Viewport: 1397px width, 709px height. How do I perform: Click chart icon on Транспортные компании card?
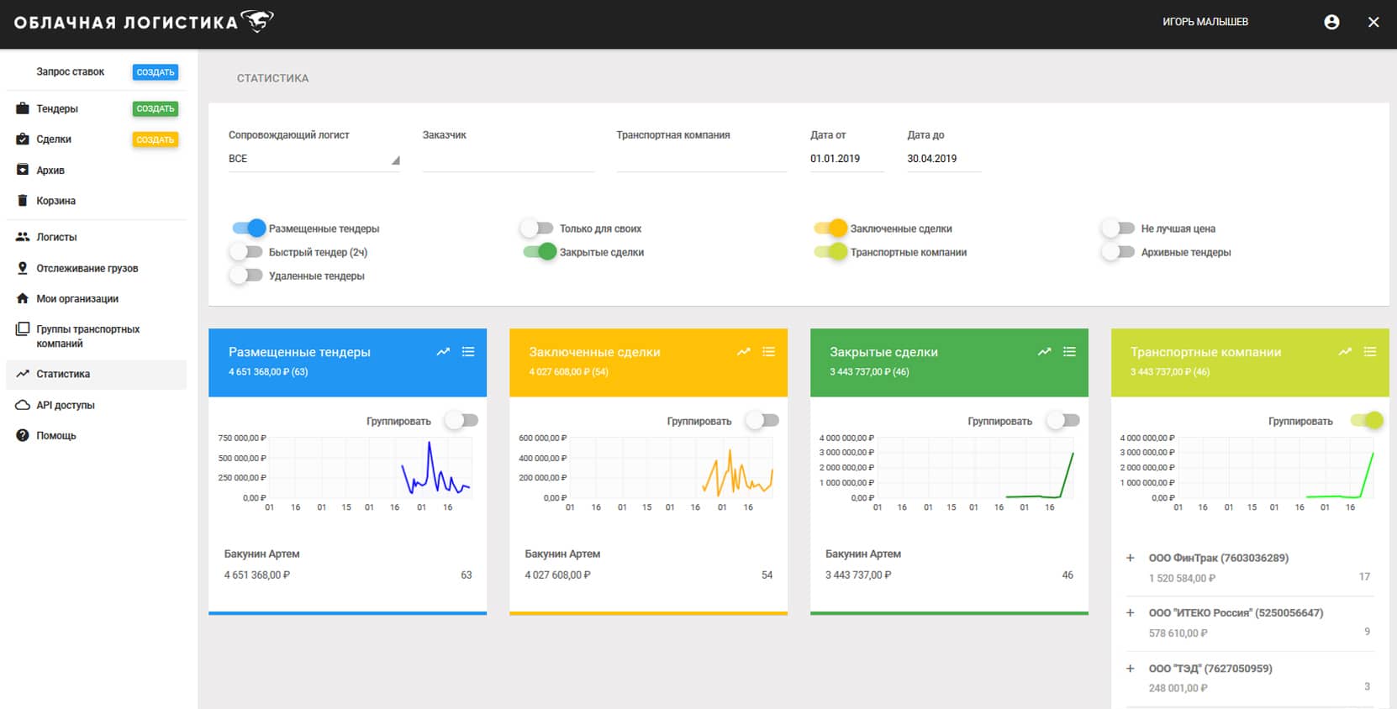pyautogui.click(x=1345, y=352)
